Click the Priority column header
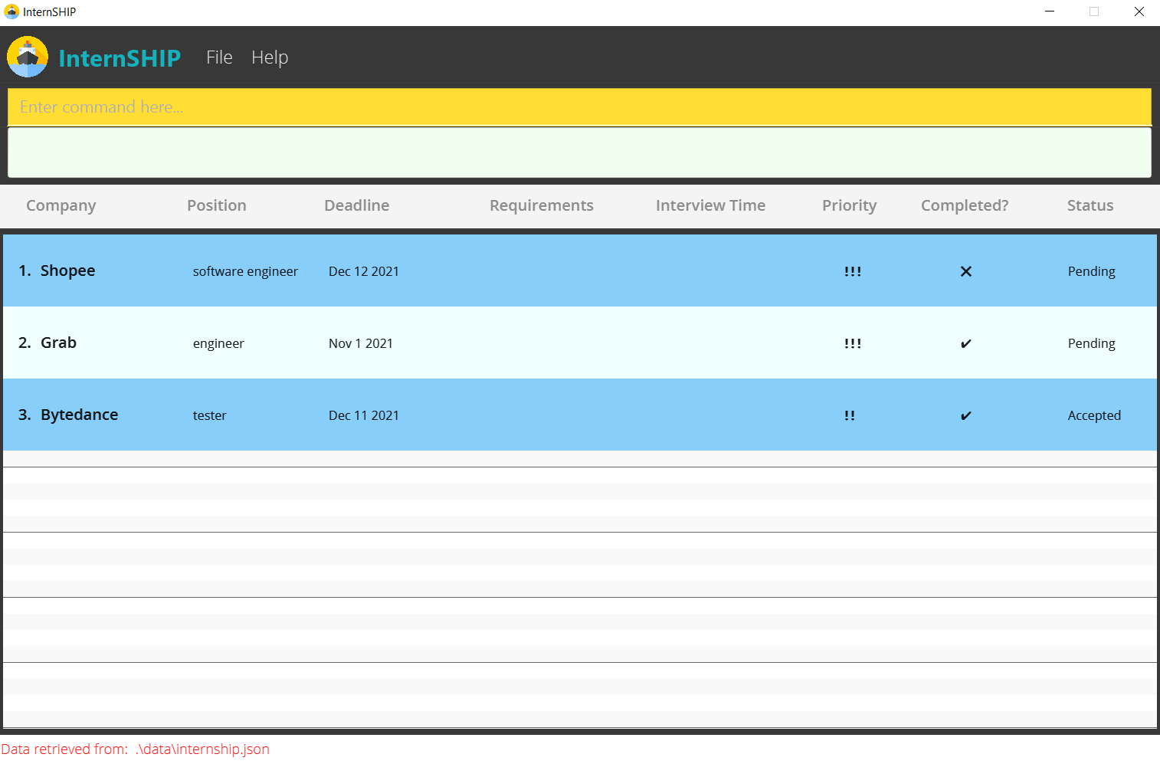 849,205
